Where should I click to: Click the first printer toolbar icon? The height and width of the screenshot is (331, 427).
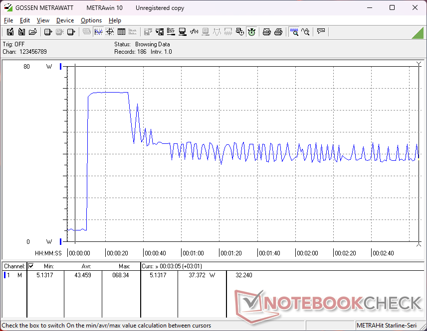(267, 32)
